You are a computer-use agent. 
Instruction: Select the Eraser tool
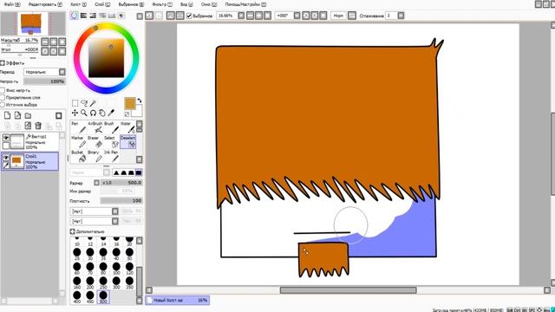point(95,142)
